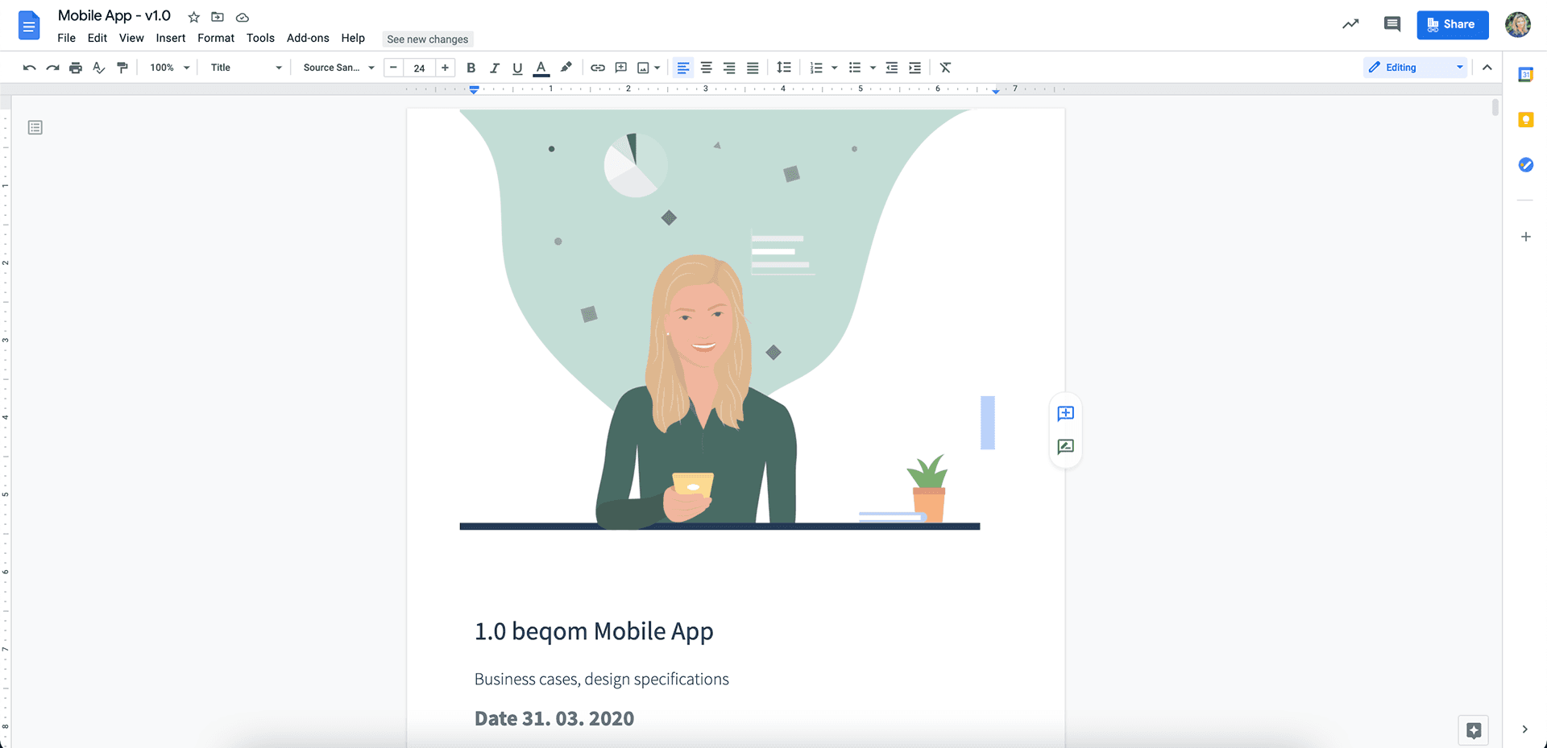Select the Paint format tool
This screenshot has height=748, width=1547.
click(122, 68)
